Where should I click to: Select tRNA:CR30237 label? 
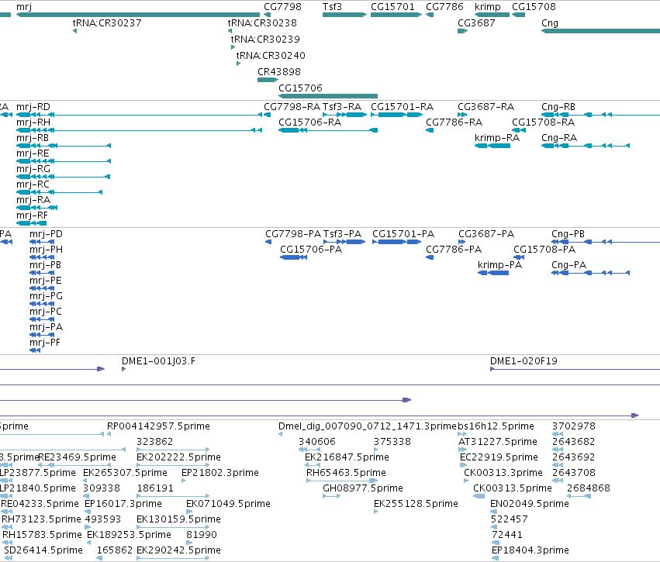coord(107,23)
